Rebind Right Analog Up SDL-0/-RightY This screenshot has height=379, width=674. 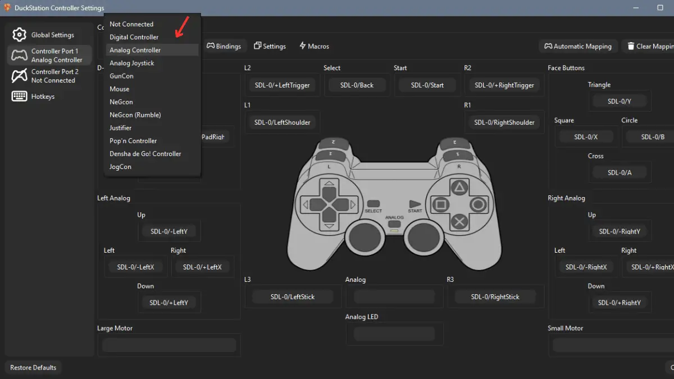click(x=620, y=231)
